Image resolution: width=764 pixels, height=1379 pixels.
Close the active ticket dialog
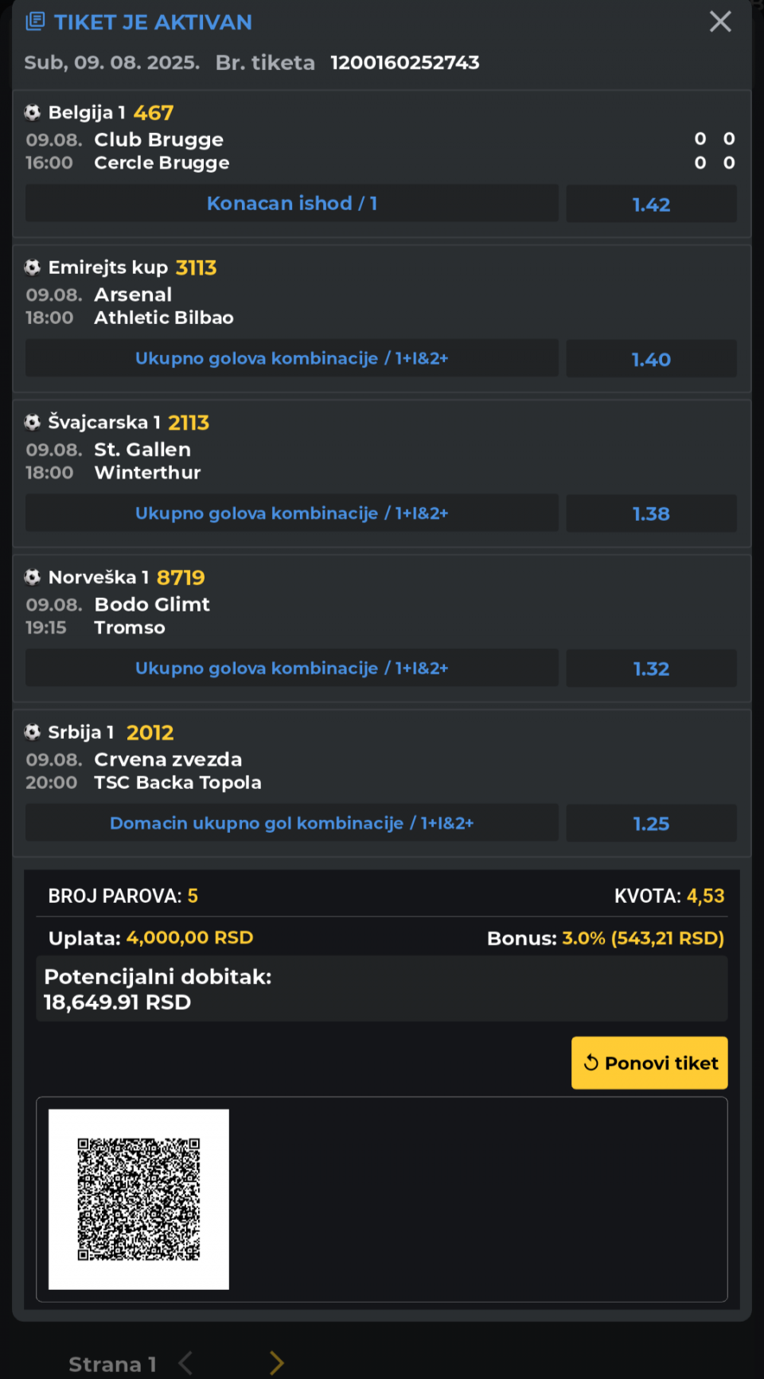point(720,21)
